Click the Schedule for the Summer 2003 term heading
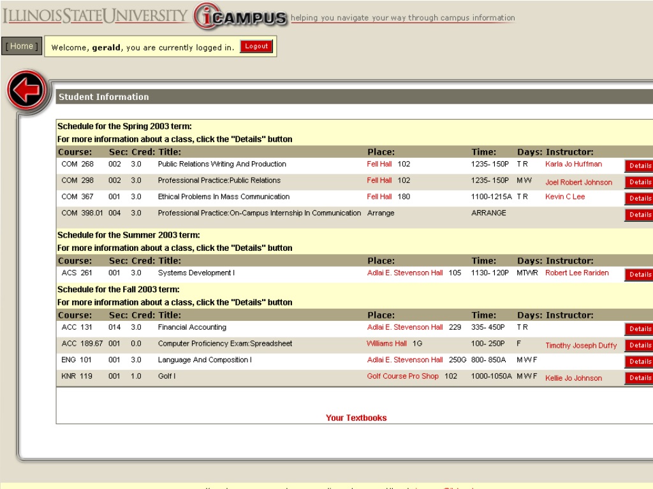Viewport: 653px width, 489px height. click(x=129, y=235)
